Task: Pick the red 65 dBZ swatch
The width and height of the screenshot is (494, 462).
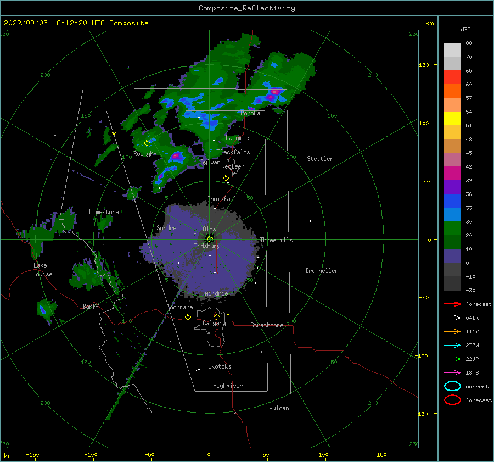Action: 452,77
